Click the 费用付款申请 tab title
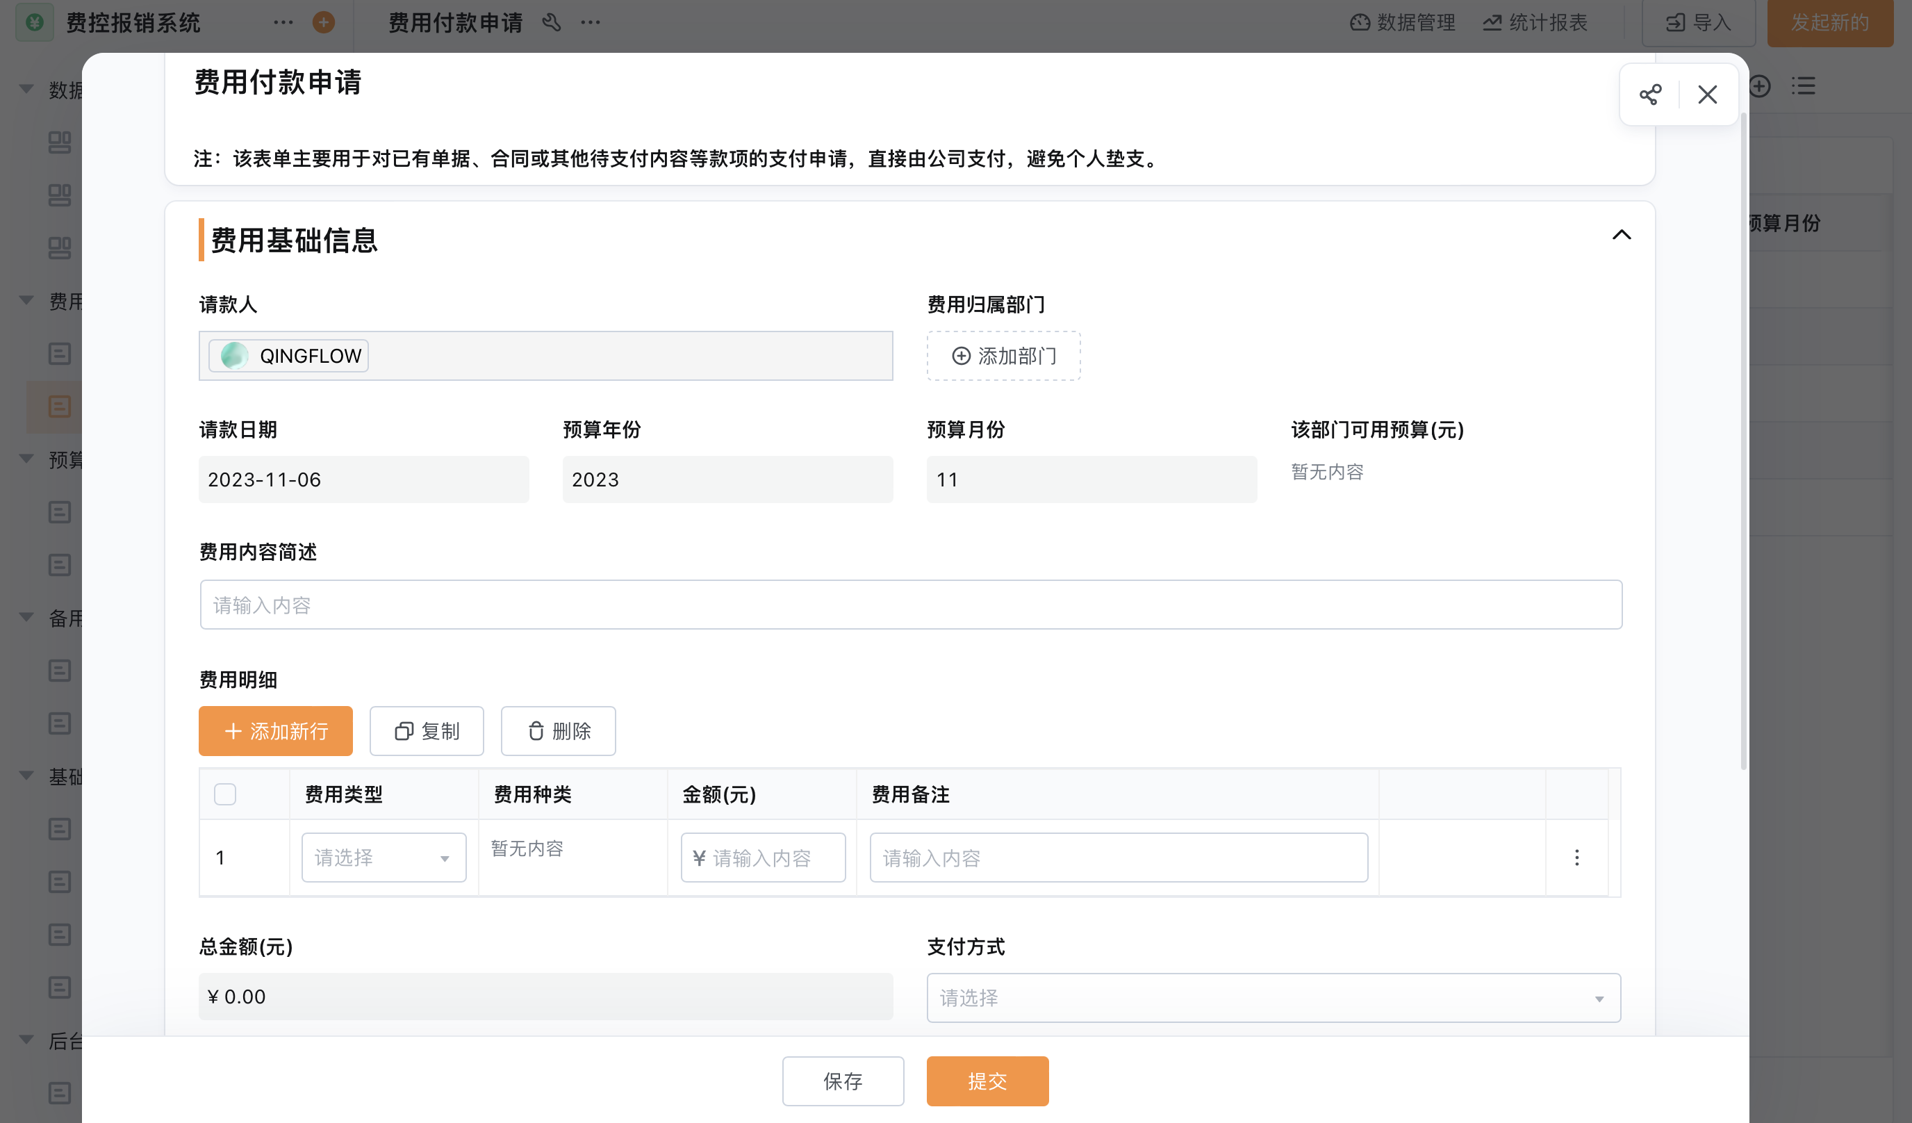 [455, 22]
